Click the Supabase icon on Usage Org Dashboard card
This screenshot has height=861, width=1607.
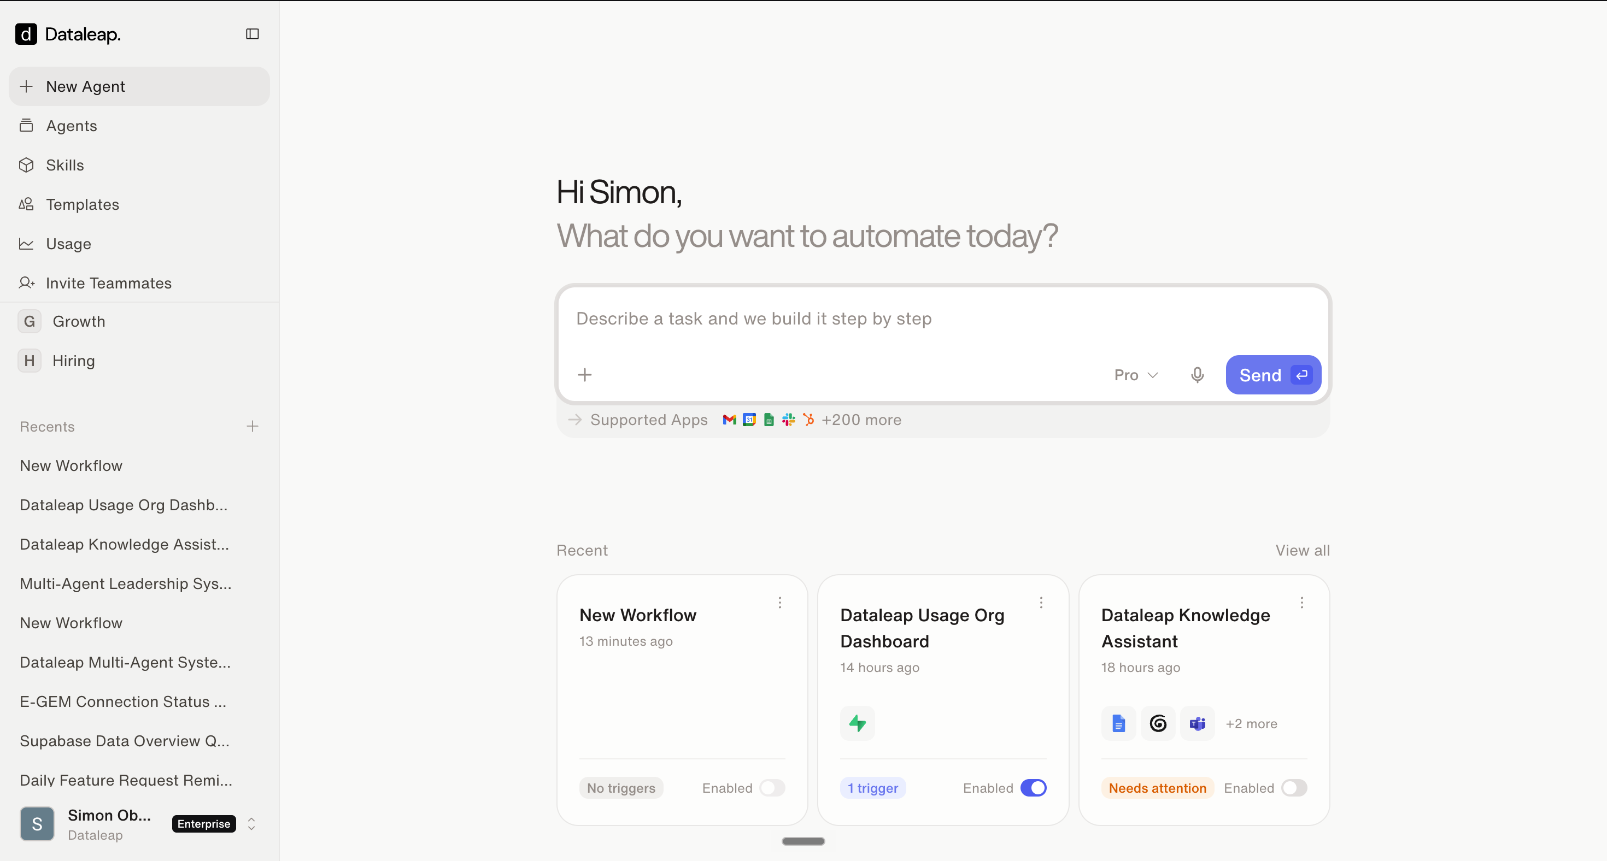(858, 723)
